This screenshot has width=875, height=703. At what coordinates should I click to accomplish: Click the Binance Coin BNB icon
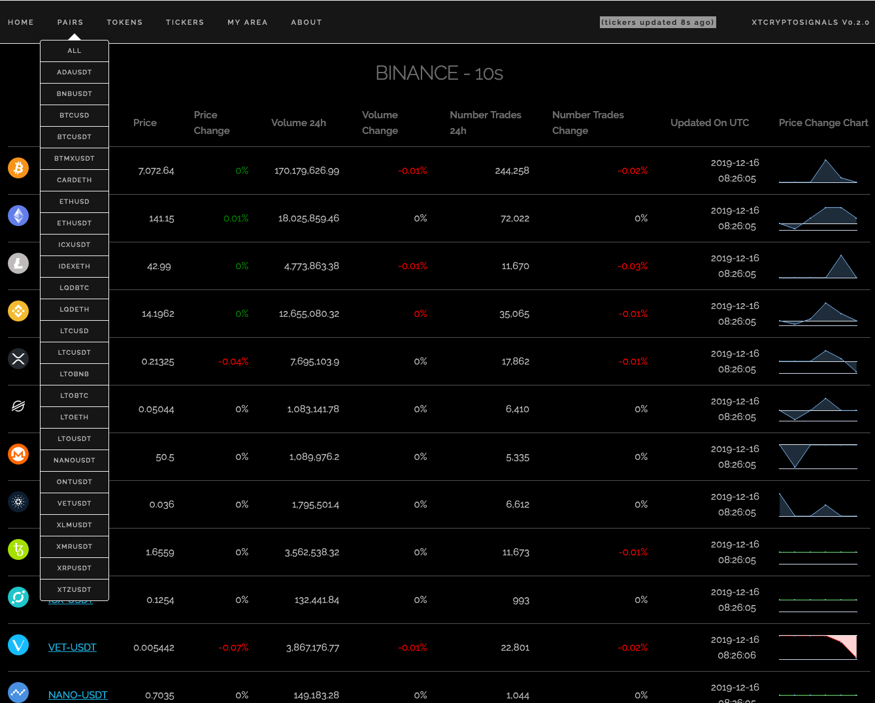[18, 311]
